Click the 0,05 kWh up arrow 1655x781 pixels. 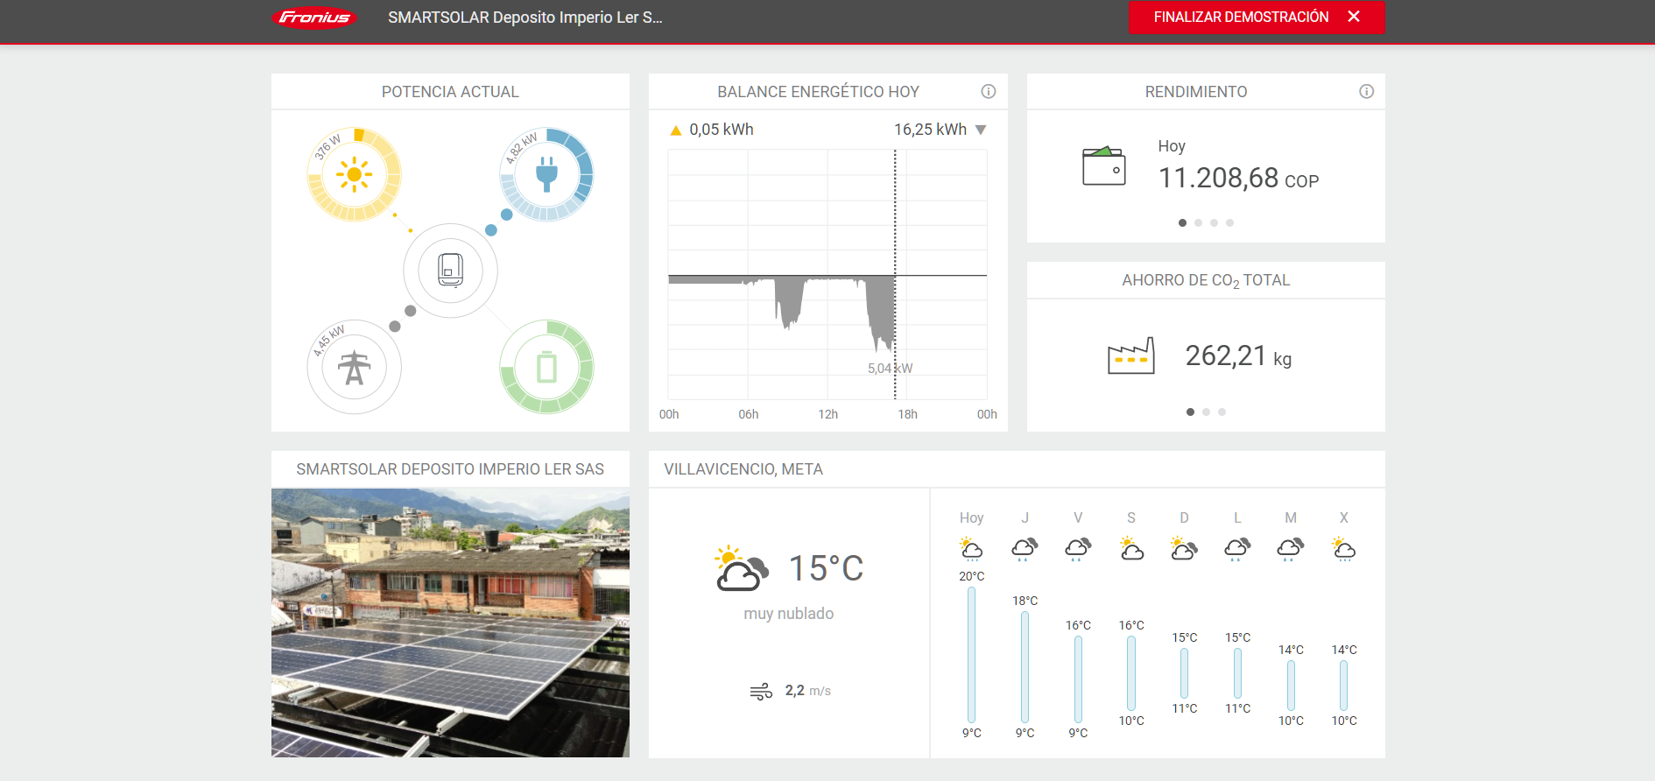(x=675, y=130)
